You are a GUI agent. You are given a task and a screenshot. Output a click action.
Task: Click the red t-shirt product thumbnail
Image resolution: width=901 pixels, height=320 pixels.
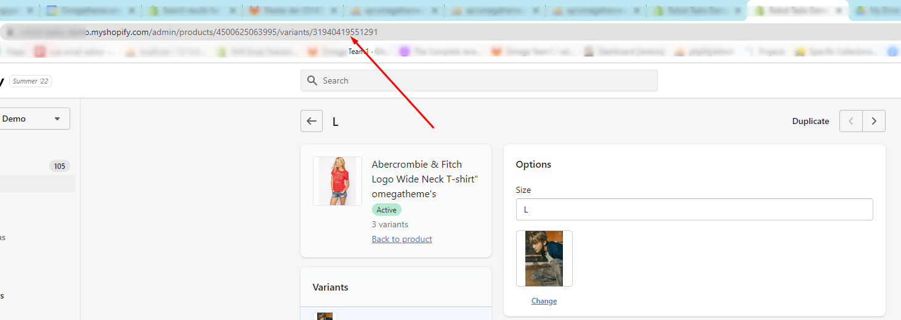point(337,181)
